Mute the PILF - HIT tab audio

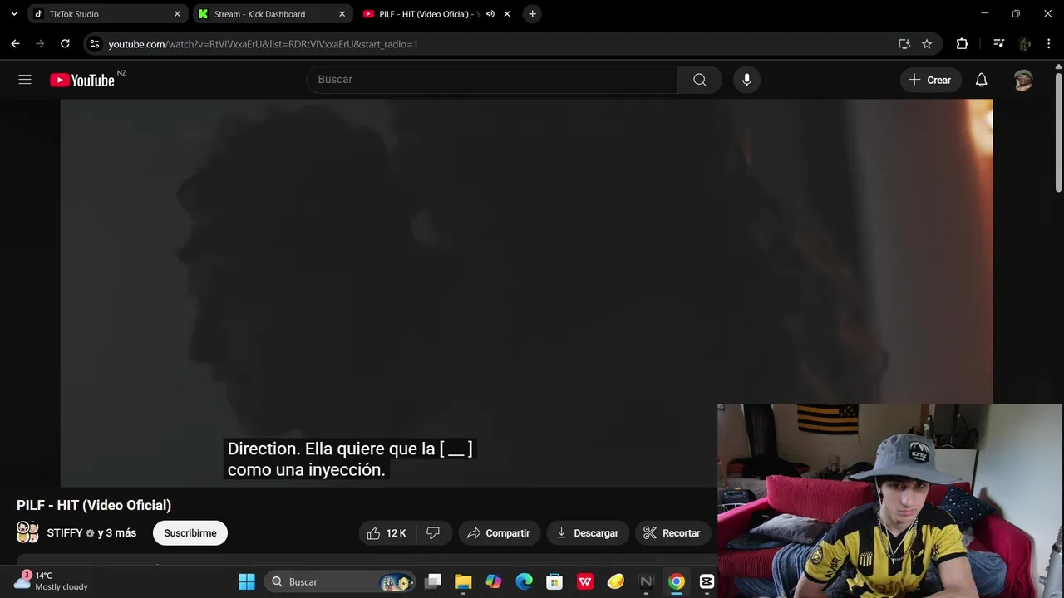click(x=490, y=14)
